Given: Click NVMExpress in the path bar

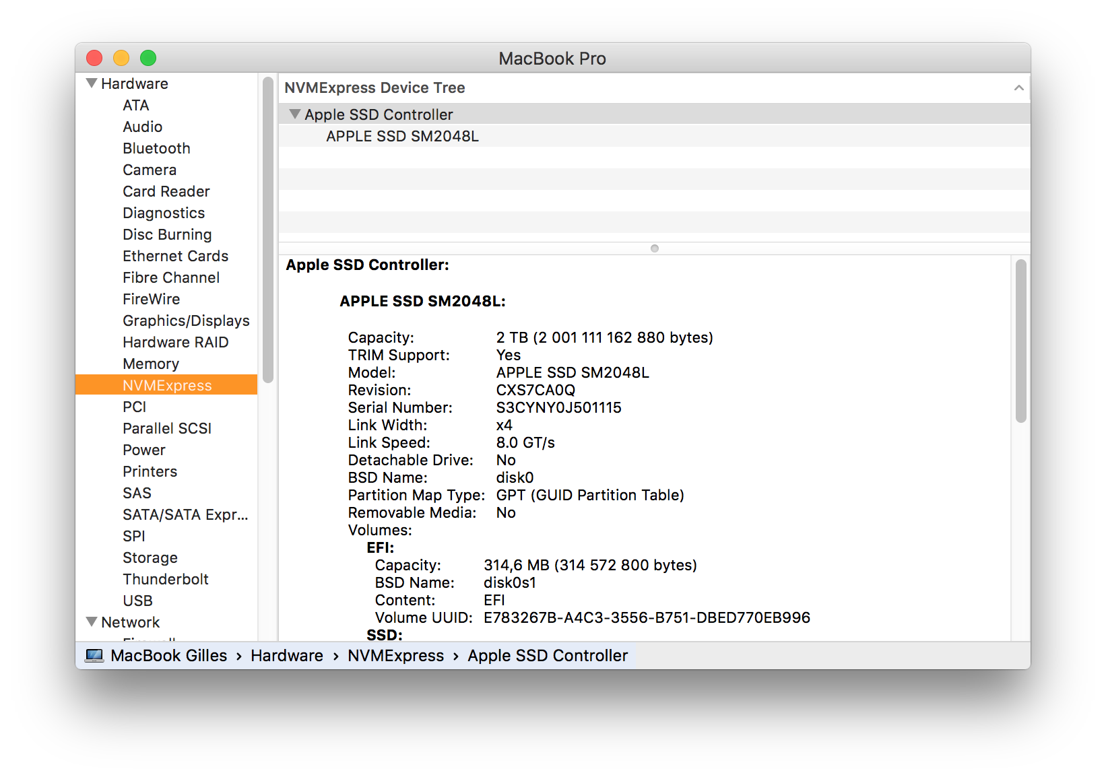Looking at the screenshot, I should click(395, 655).
